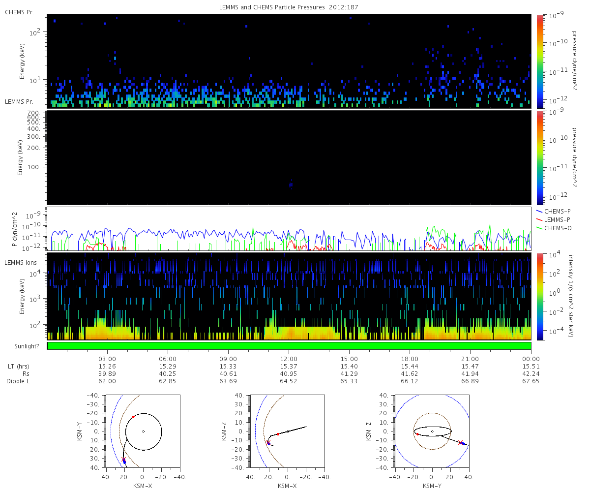The height and width of the screenshot is (492, 590).
Task: Click the Dipole L value 64.52
Action: (289, 381)
